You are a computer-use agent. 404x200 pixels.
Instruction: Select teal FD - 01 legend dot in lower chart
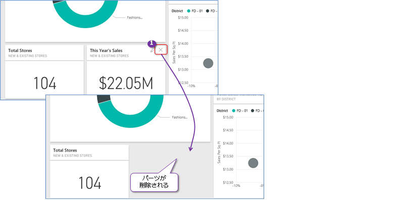tap(234, 110)
